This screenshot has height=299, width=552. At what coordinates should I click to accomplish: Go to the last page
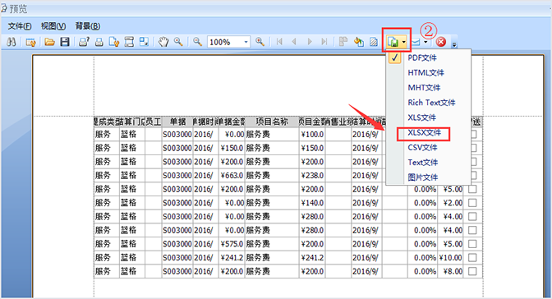(324, 42)
